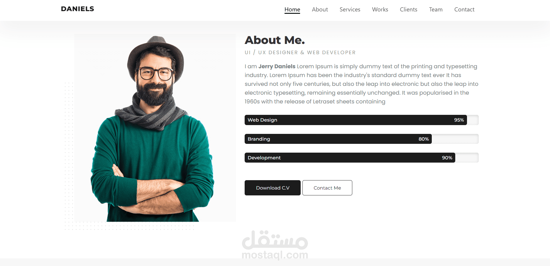Click the About Me. heading
Viewport: 550px width, 266px height.
[x=275, y=40]
